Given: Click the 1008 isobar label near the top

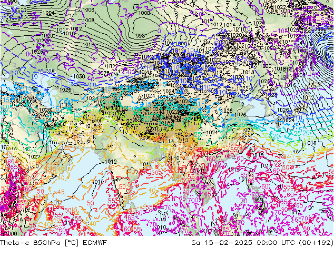Looking at the screenshot, I should tap(89, 20).
